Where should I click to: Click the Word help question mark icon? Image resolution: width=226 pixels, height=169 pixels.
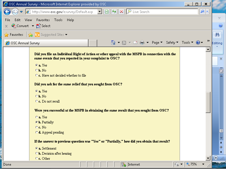[x=221, y=26]
